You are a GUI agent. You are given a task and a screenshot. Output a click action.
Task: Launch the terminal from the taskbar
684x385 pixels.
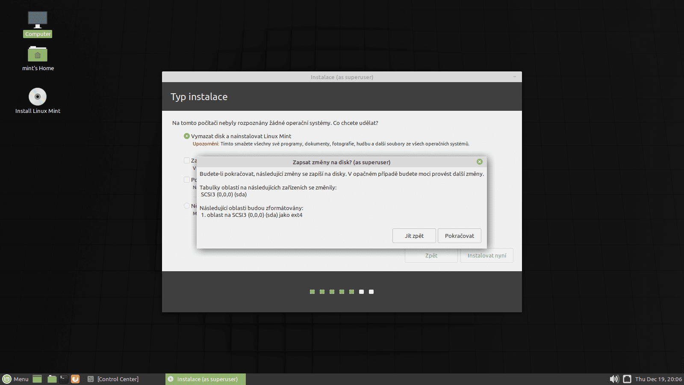[x=64, y=379]
